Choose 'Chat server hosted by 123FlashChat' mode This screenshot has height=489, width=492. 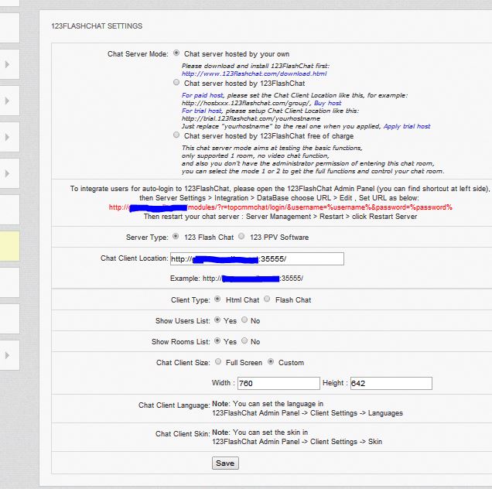tap(176, 83)
